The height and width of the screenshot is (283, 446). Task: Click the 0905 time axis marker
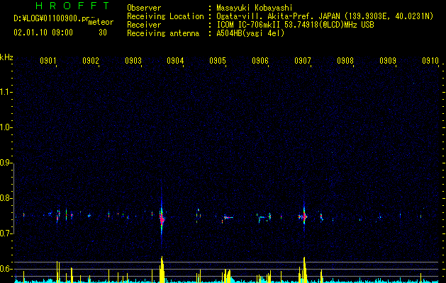(x=218, y=61)
